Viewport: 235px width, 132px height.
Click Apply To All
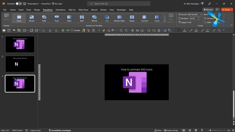click(185, 22)
